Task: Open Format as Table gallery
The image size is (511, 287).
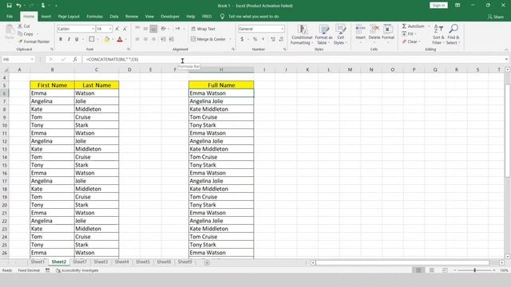Action: 323,34
